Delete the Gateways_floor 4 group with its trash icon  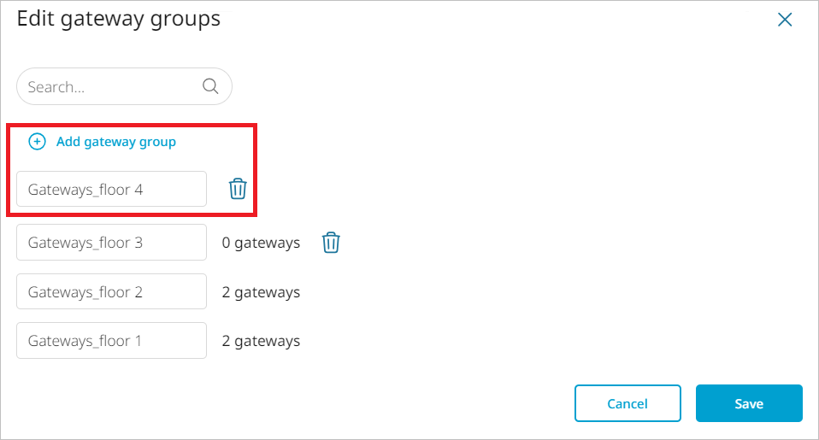point(238,189)
